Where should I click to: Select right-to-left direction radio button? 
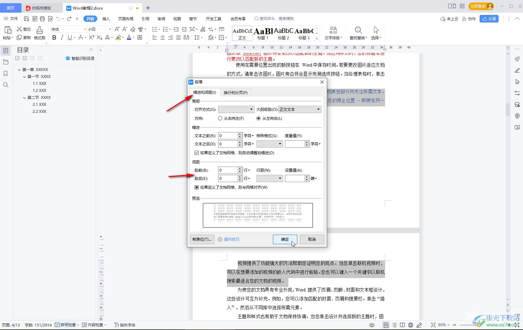click(x=220, y=118)
